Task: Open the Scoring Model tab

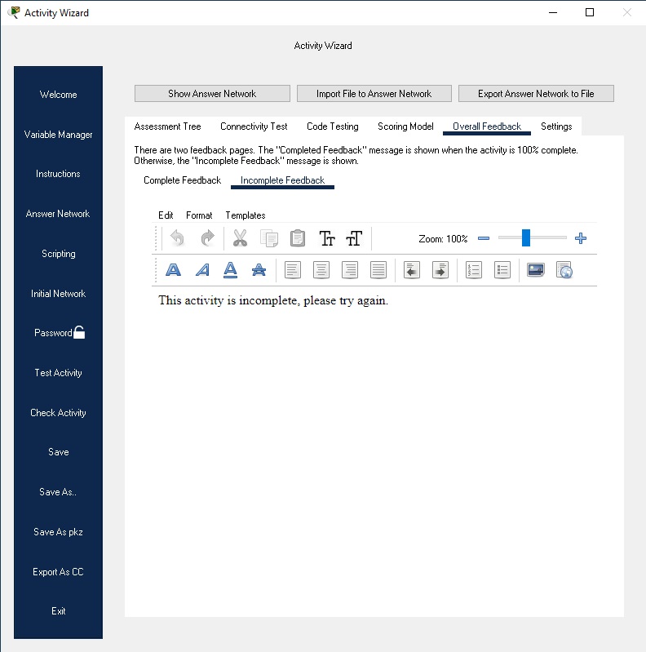Action: (405, 126)
